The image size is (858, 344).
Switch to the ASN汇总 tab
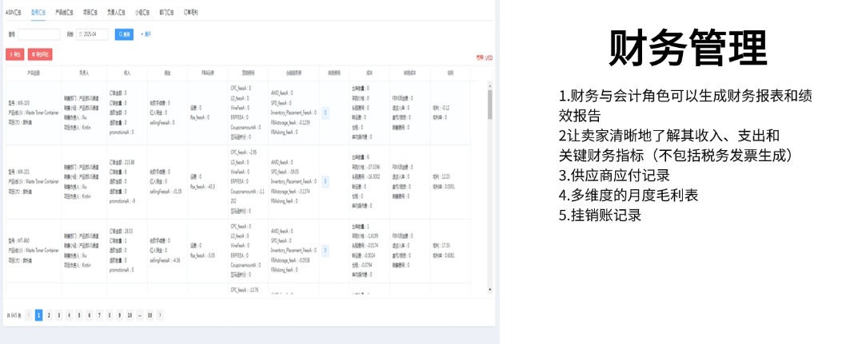click(15, 14)
